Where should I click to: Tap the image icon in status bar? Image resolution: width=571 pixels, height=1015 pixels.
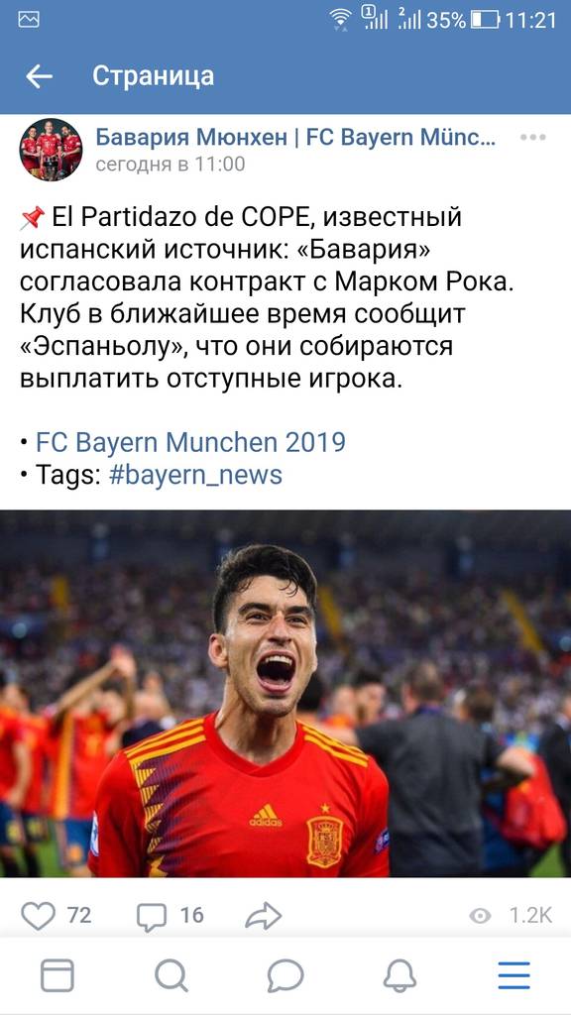29,20
